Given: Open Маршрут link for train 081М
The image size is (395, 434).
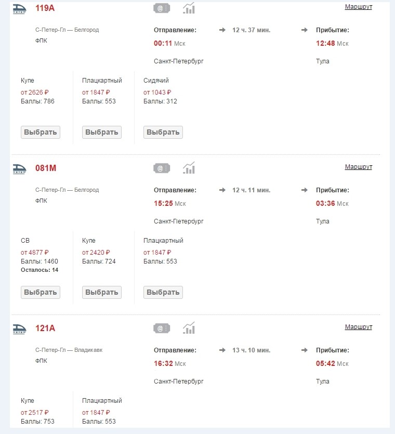Looking at the screenshot, I should (x=359, y=167).
